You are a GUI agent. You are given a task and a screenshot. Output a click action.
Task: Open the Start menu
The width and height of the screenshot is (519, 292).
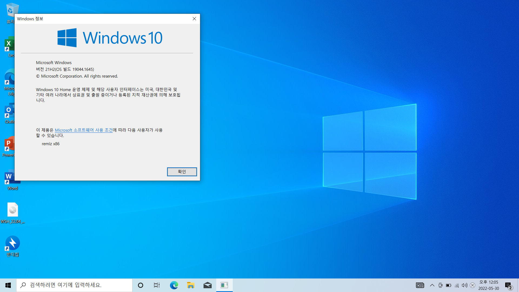point(8,285)
